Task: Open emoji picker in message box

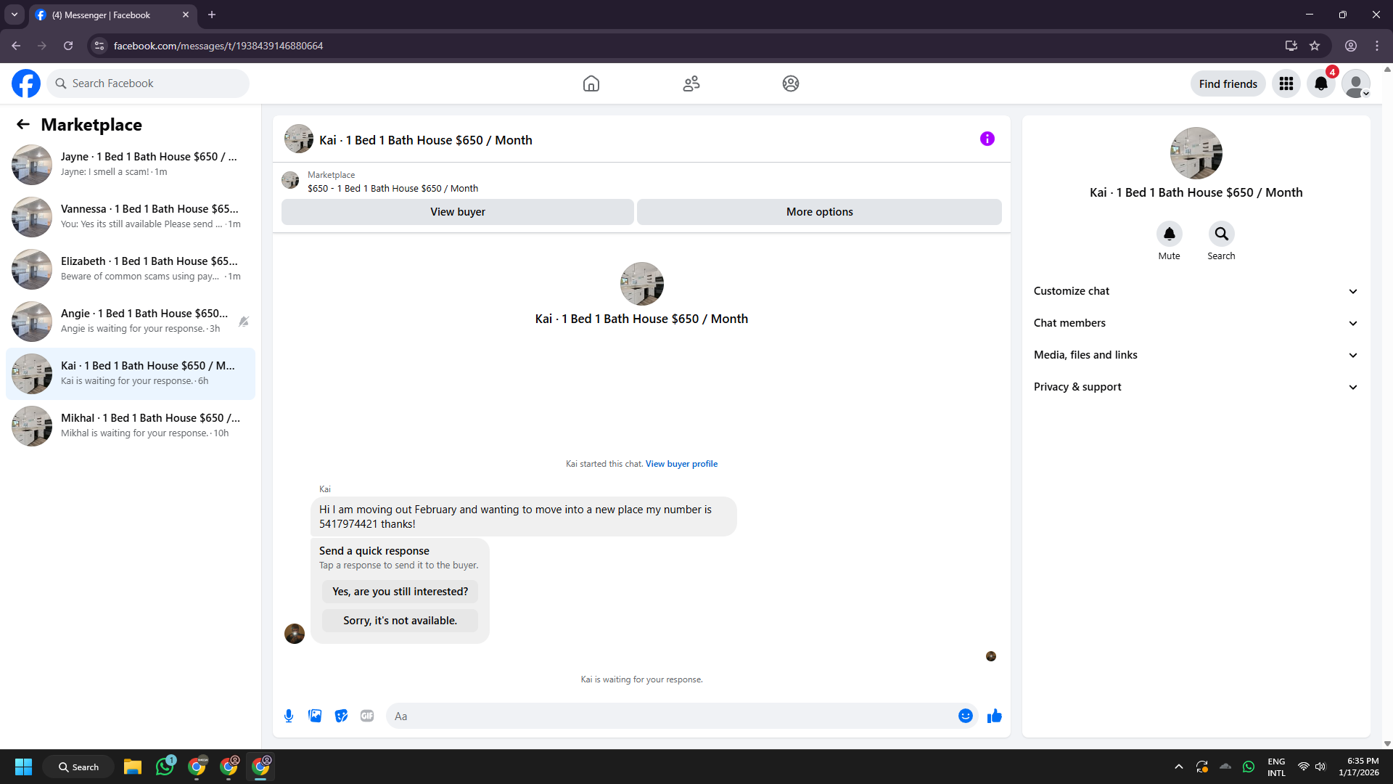Action: [965, 716]
